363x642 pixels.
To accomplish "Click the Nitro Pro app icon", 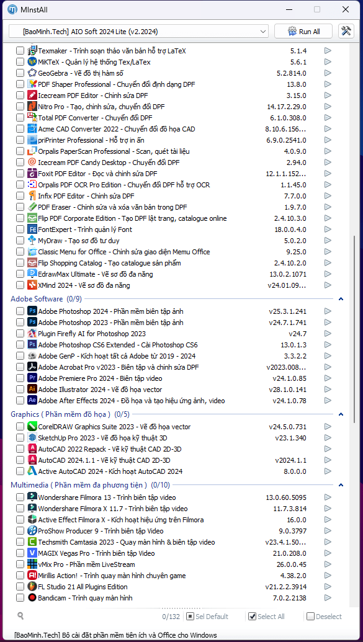I will click(32, 107).
